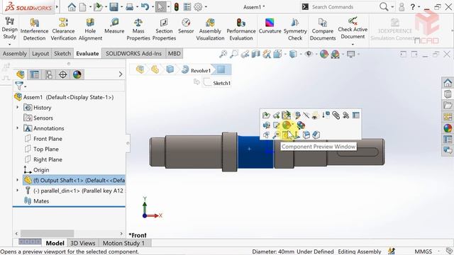This screenshot has width=454, height=255.
Task: Open component in context toolbar
Action: 266,115
